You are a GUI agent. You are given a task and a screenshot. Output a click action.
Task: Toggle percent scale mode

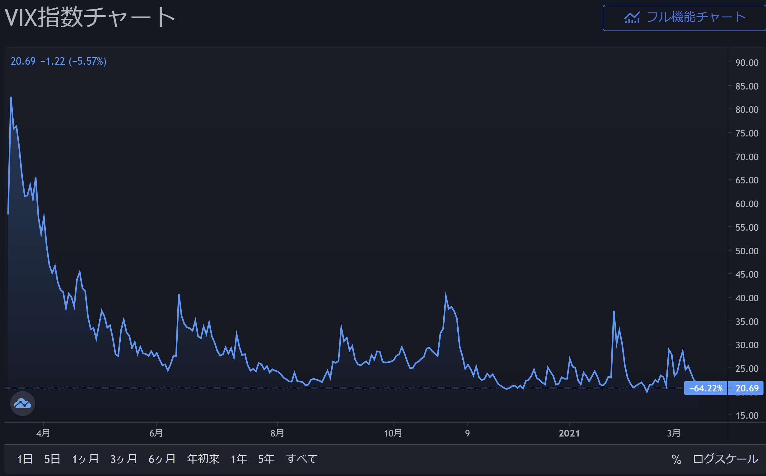(676, 459)
